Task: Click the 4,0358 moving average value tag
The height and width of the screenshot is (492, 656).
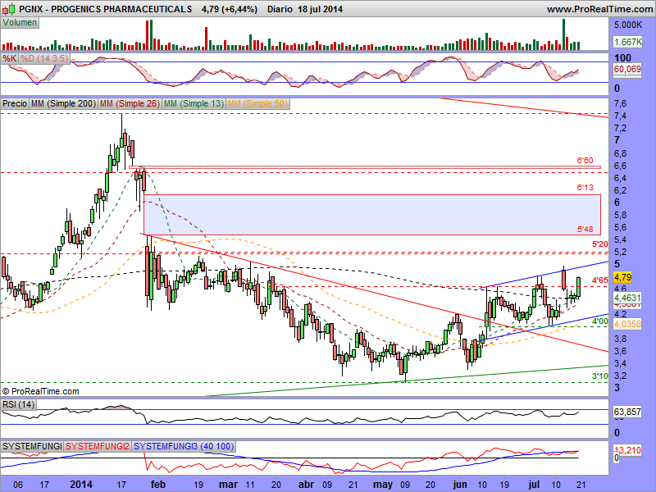Action: (627, 324)
